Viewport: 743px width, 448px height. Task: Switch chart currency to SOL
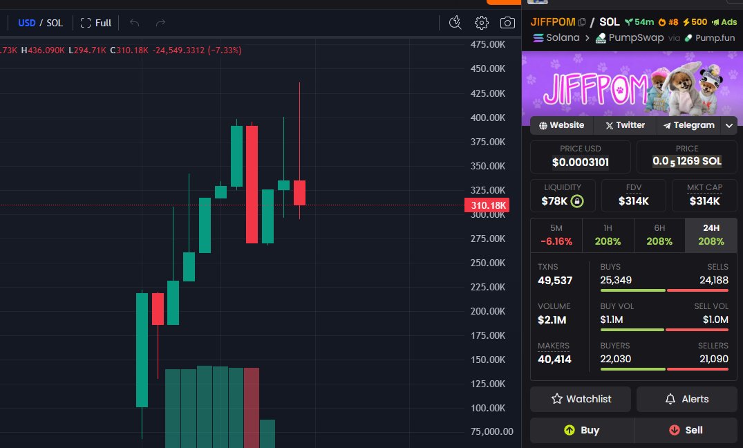[55, 23]
